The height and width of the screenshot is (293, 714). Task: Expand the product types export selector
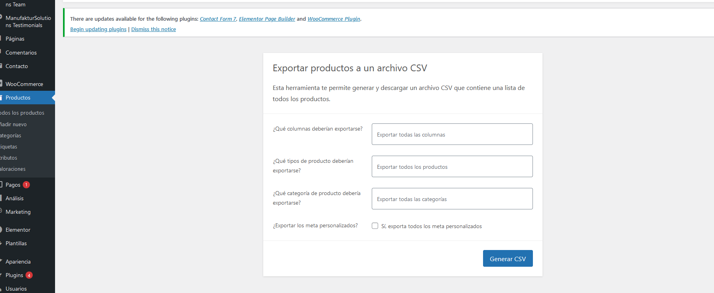click(452, 166)
